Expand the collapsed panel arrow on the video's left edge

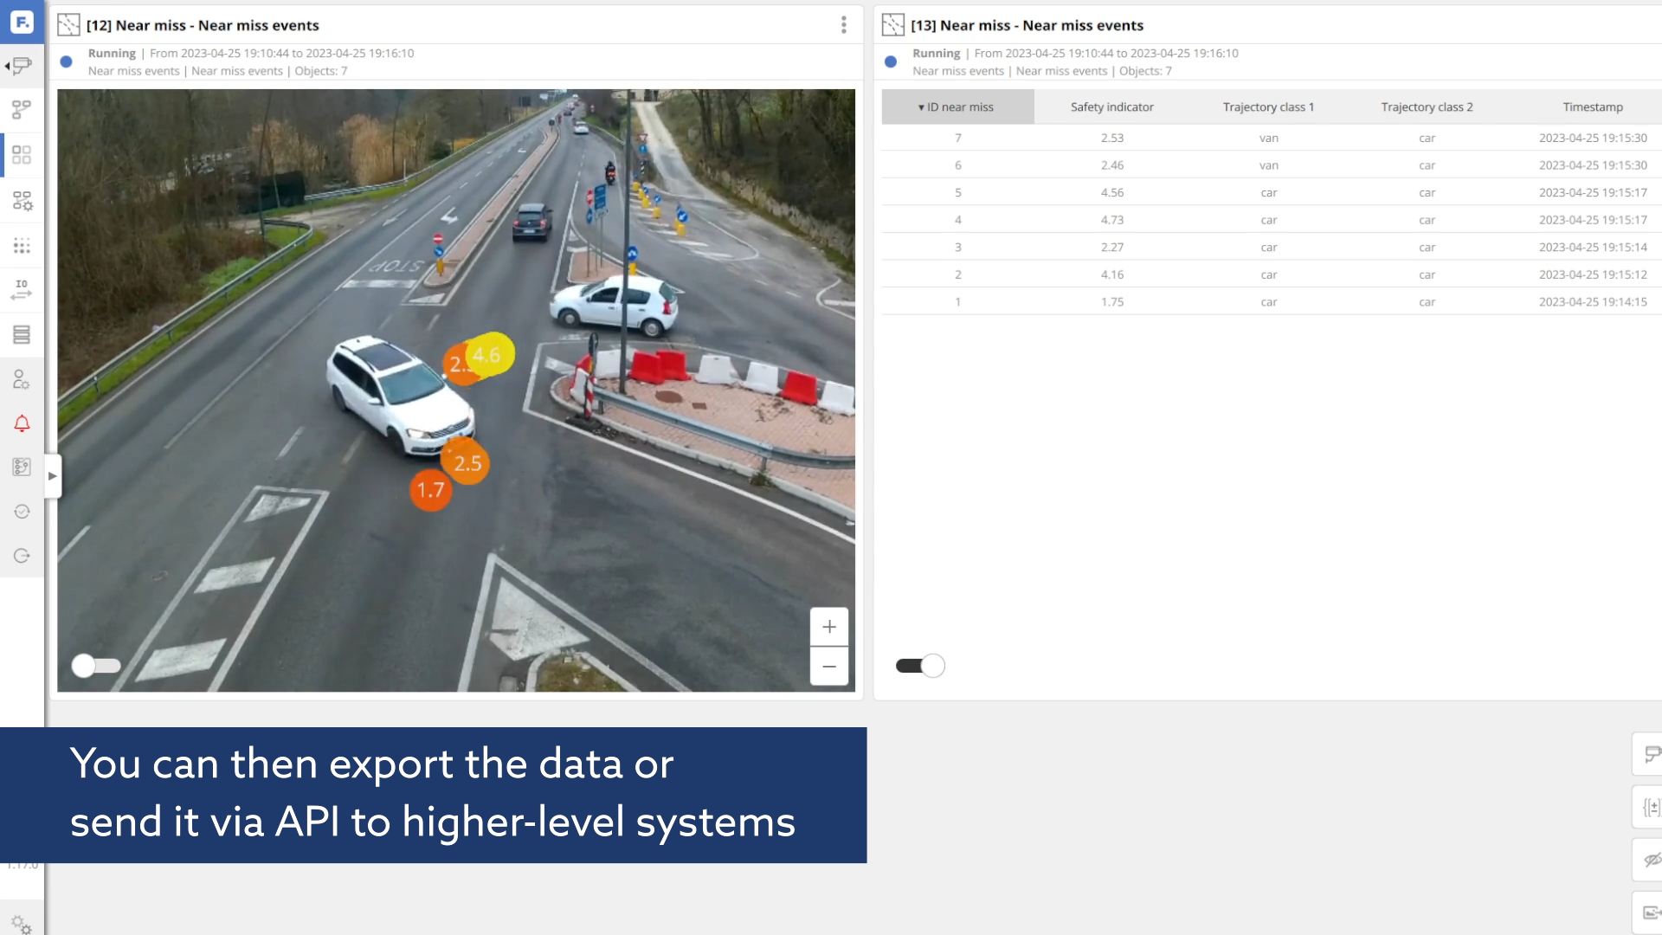[53, 475]
